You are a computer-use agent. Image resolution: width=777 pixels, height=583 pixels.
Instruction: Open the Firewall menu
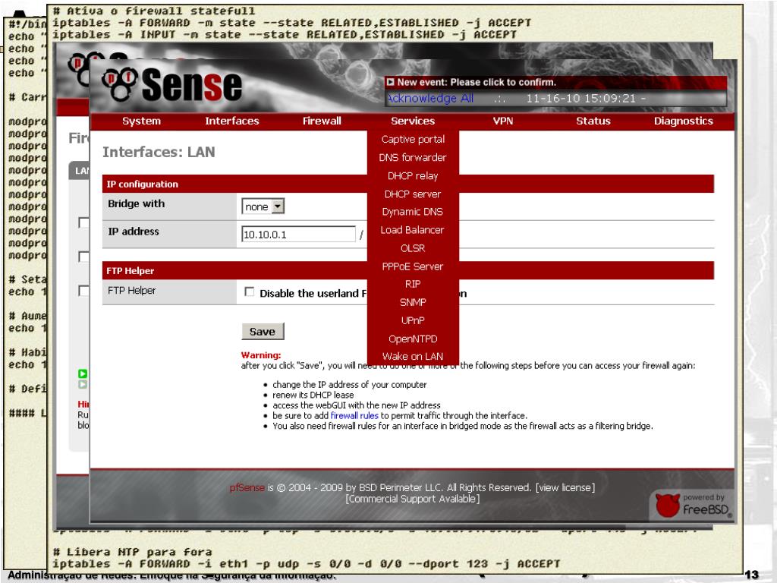tap(322, 121)
